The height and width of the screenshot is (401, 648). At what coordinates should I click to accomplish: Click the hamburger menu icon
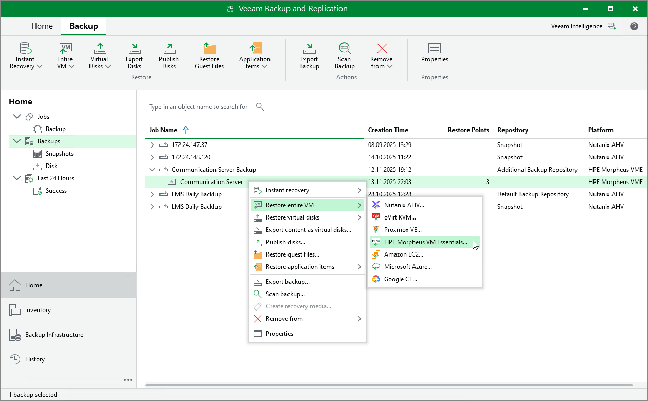click(x=14, y=26)
